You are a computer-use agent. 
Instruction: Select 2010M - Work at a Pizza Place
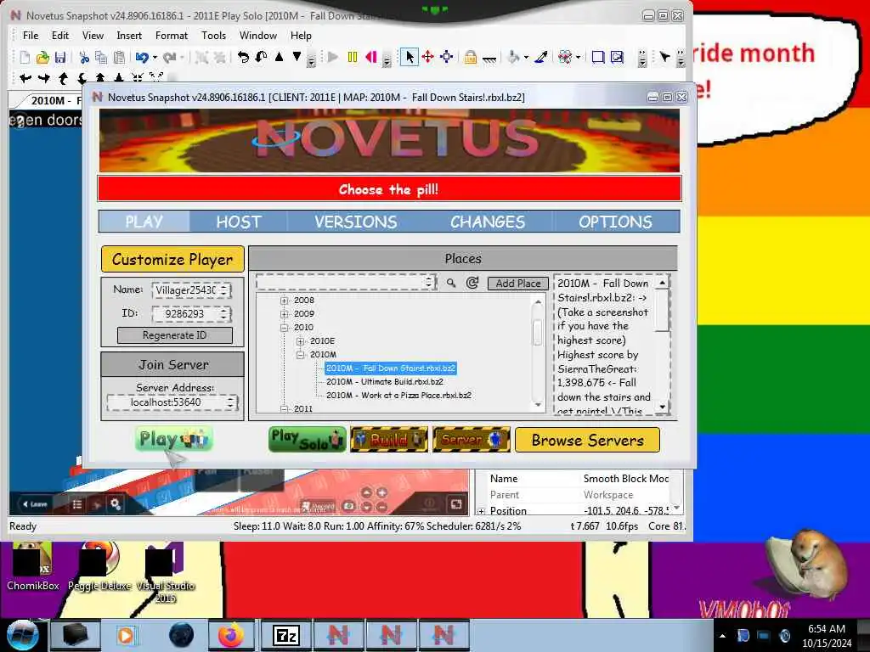[398, 396]
